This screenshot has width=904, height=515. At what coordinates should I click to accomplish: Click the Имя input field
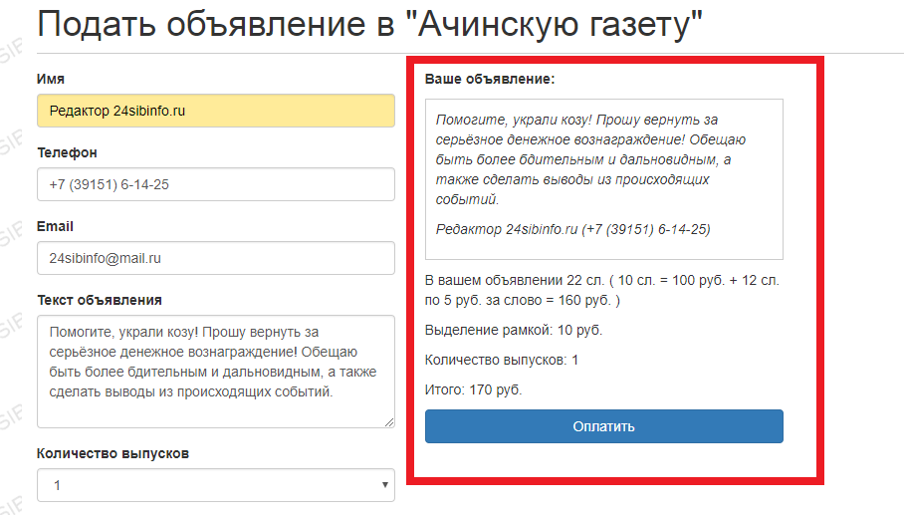(216, 111)
